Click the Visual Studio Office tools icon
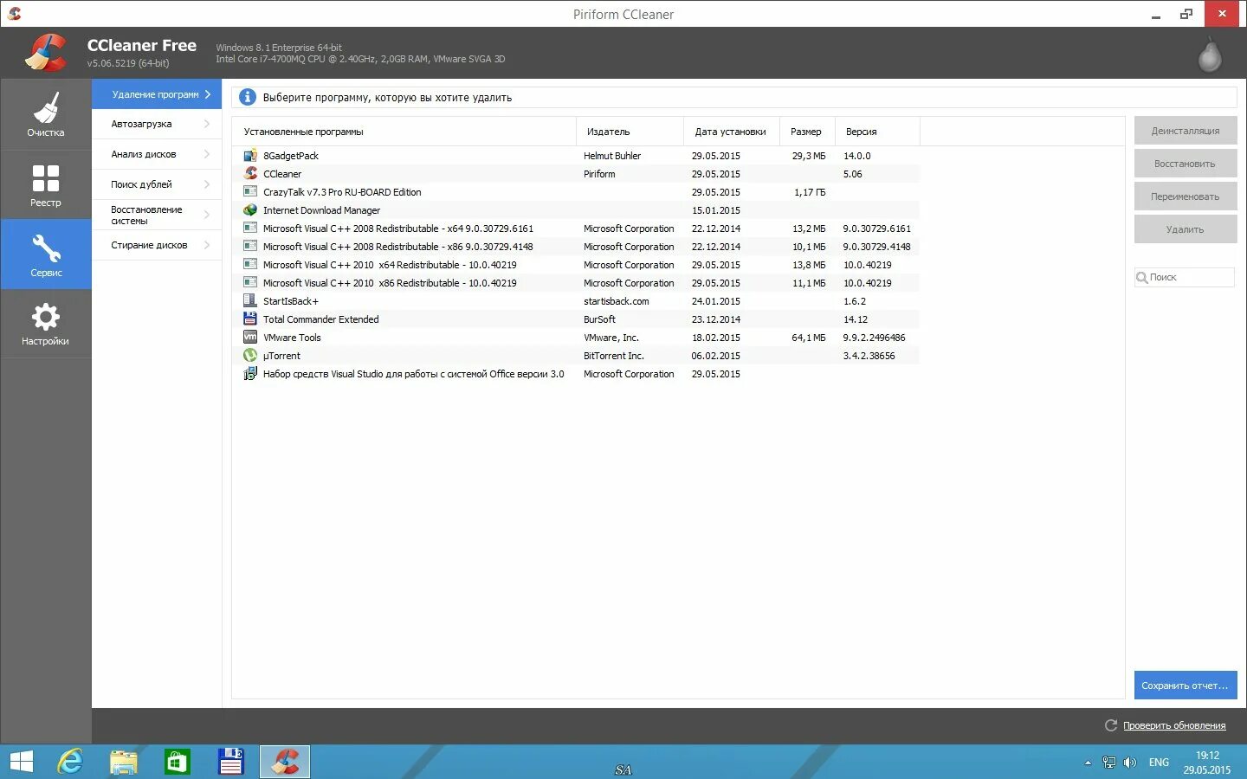 [250, 374]
